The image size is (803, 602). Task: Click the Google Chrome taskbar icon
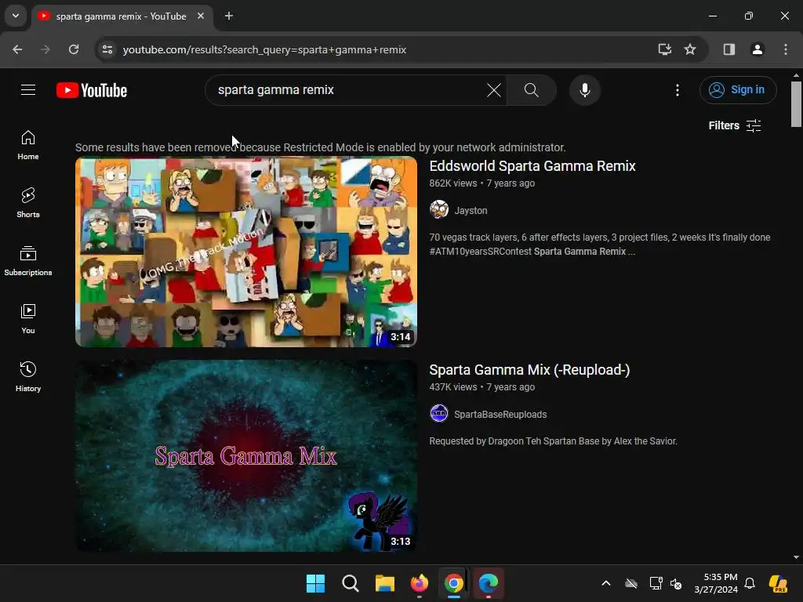tap(454, 583)
